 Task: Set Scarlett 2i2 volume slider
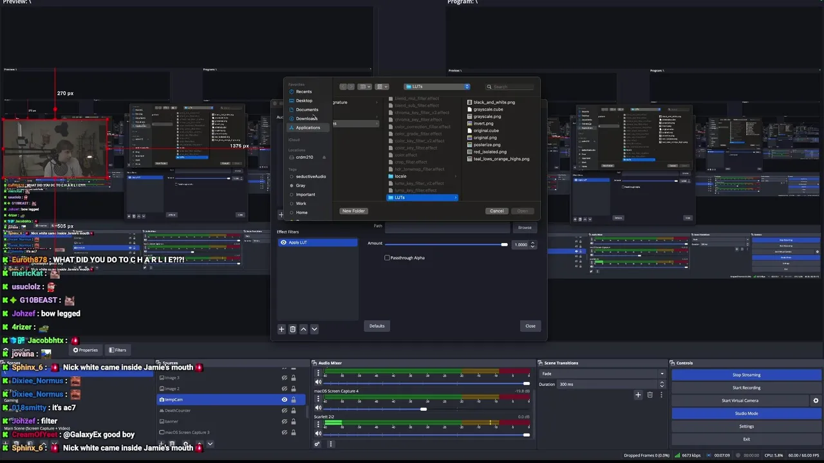coord(427,435)
